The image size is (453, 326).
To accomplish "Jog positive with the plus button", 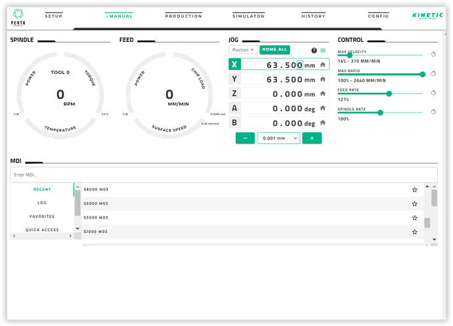I will tap(312, 138).
